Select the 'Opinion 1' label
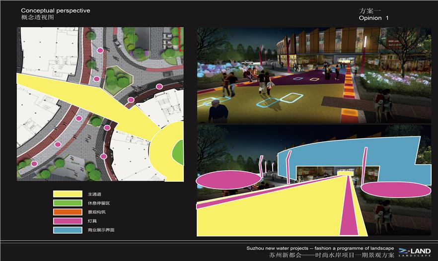Screen dimensions: 438x261 [373, 18]
